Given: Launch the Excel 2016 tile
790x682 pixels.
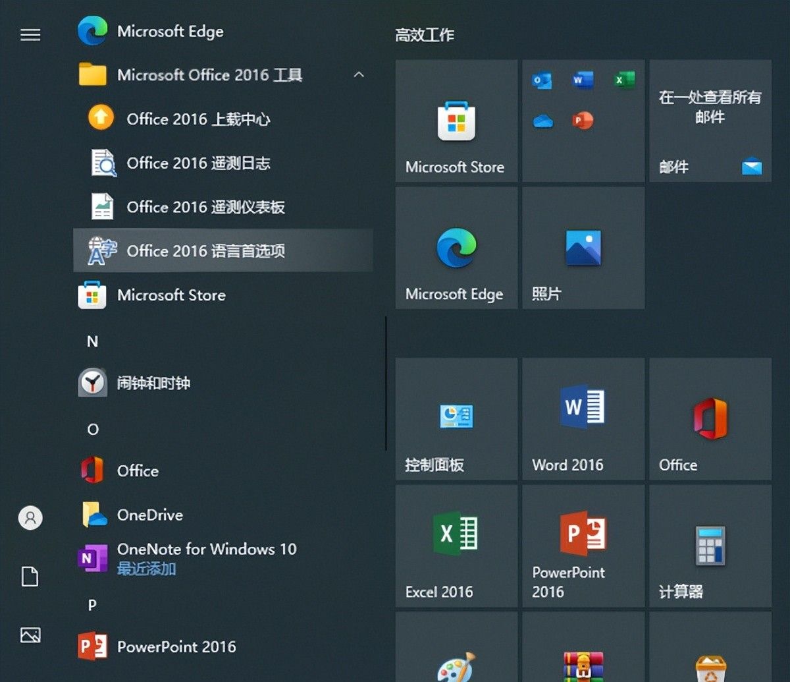Looking at the screenshot, I should pyautogui.click(x=456, y=546).
